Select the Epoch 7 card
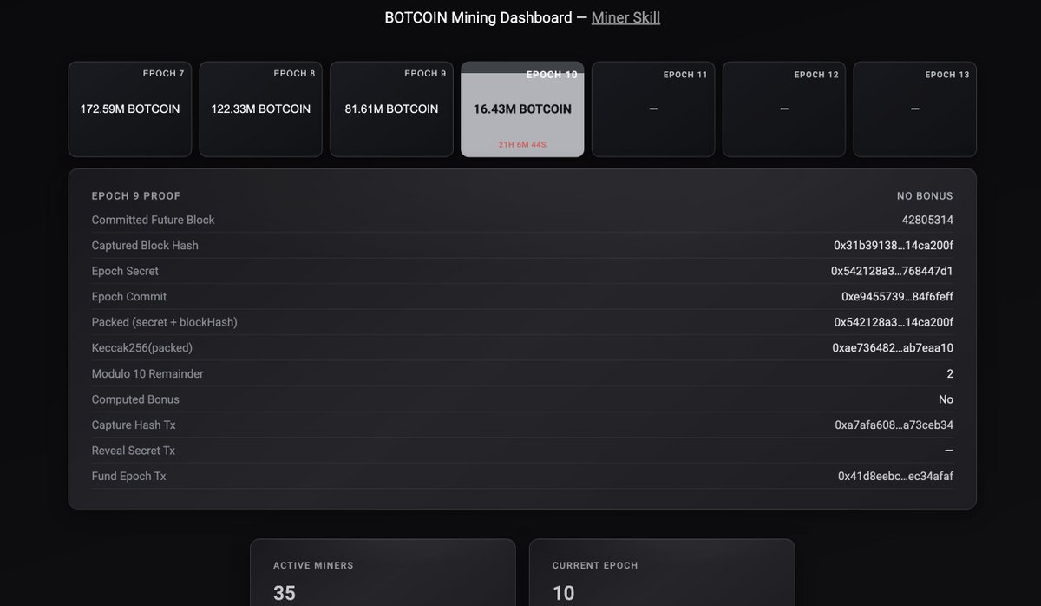The height and width of the screenshot is (606, 1041). click(130, 109)
